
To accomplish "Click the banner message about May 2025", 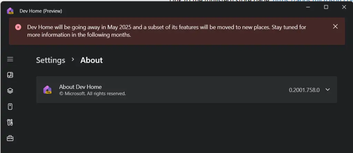I will 167,31.
